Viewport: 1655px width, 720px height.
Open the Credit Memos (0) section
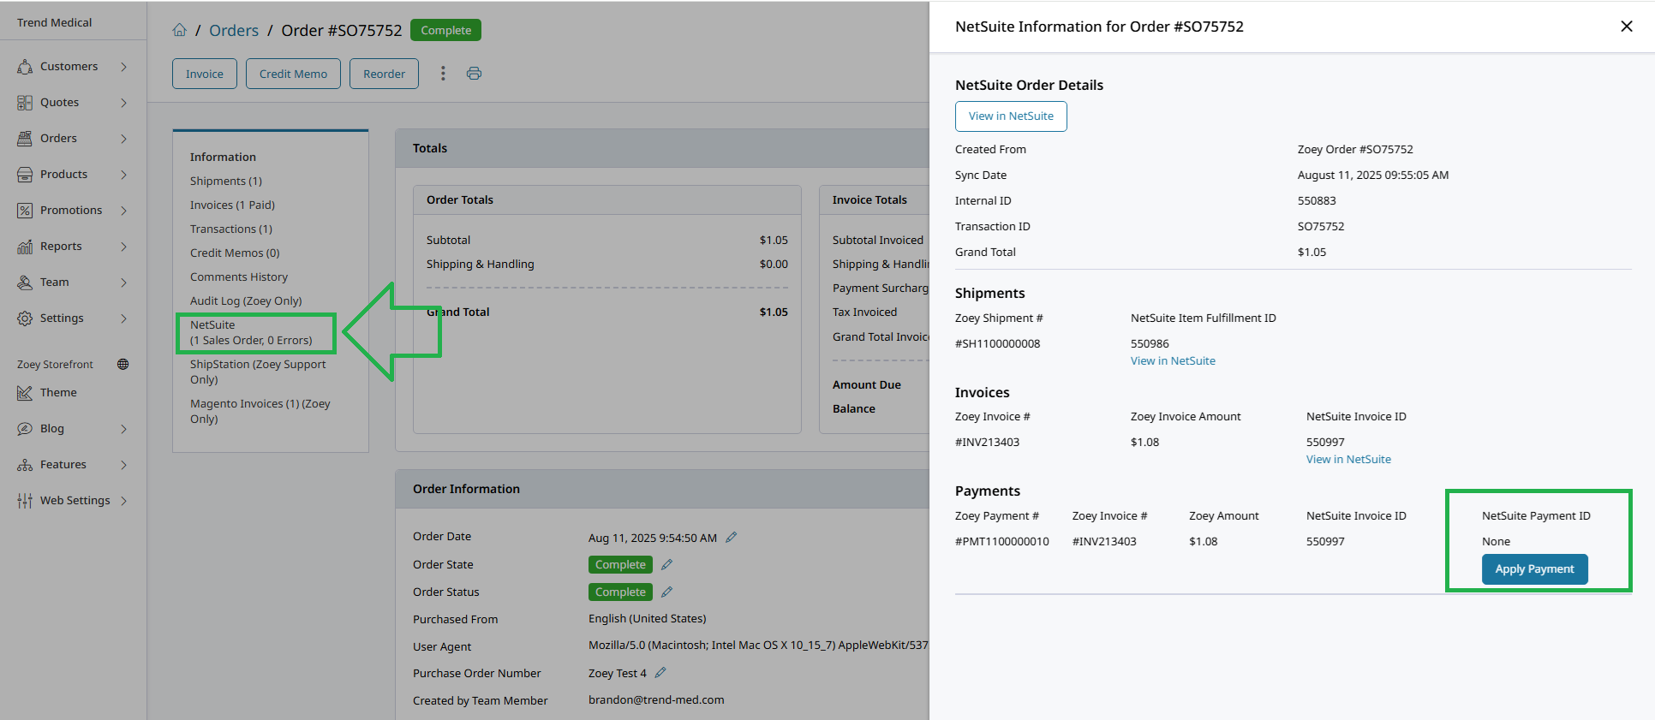(x=235, y=253)
